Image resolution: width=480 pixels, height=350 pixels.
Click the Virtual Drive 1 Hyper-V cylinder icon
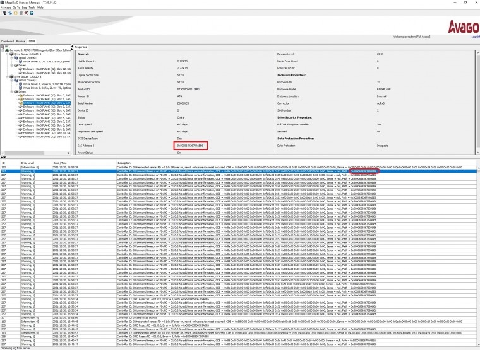click(20, 84)
